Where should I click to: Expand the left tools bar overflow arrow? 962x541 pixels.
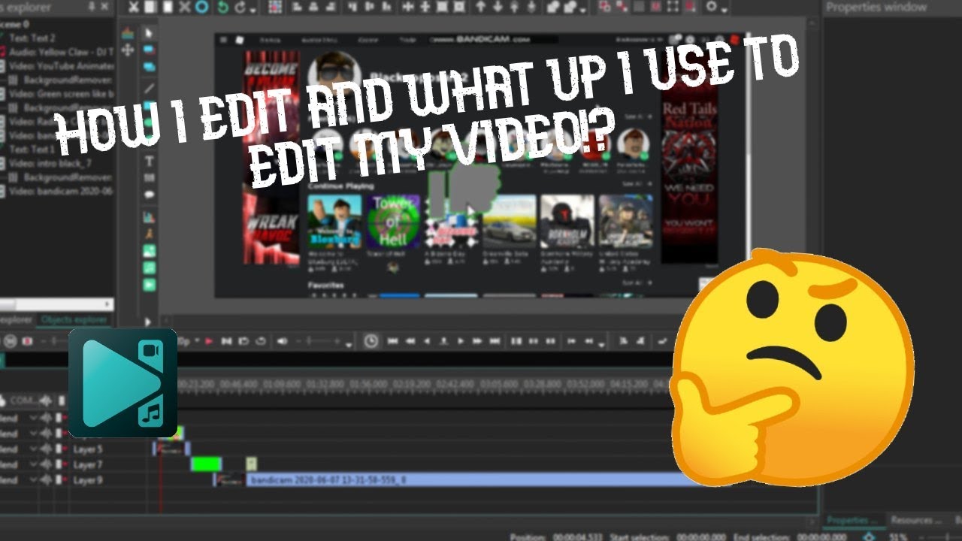148,322
